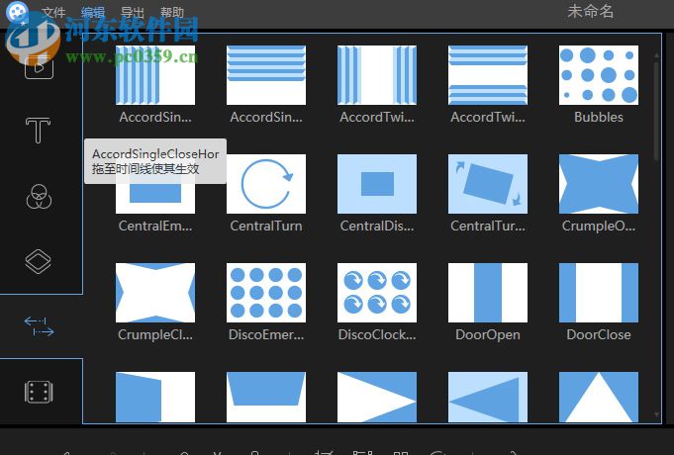The height and width of the screenshot is (455, 674).
Task: Select the AccordSin... transition with vertical stripes
Action: coord(155,75)
